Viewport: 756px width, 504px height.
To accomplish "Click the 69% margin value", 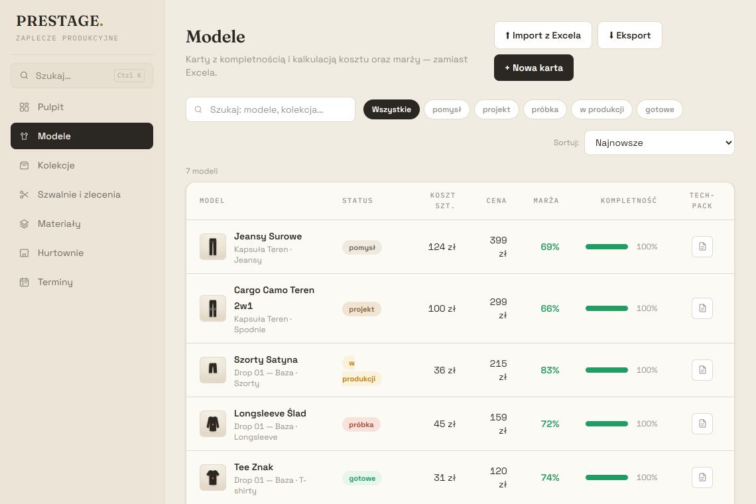I will point(550,247).
